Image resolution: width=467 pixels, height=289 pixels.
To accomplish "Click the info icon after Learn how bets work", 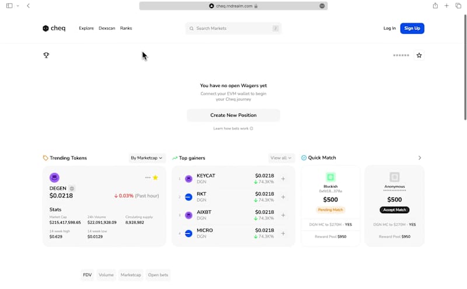I will pos(252,128).
